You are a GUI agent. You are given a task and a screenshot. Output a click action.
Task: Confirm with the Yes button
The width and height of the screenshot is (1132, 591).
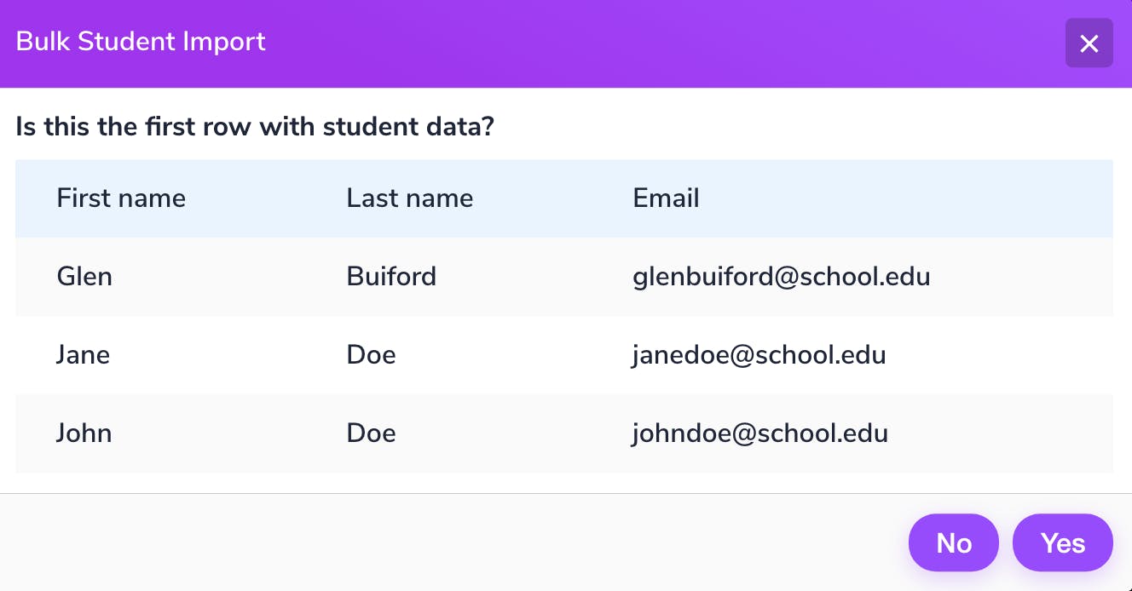1063,542
